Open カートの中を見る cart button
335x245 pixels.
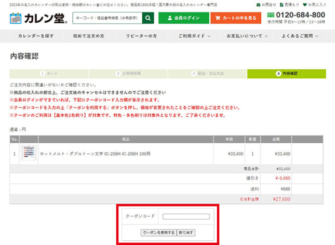click(x=236, y=18)
